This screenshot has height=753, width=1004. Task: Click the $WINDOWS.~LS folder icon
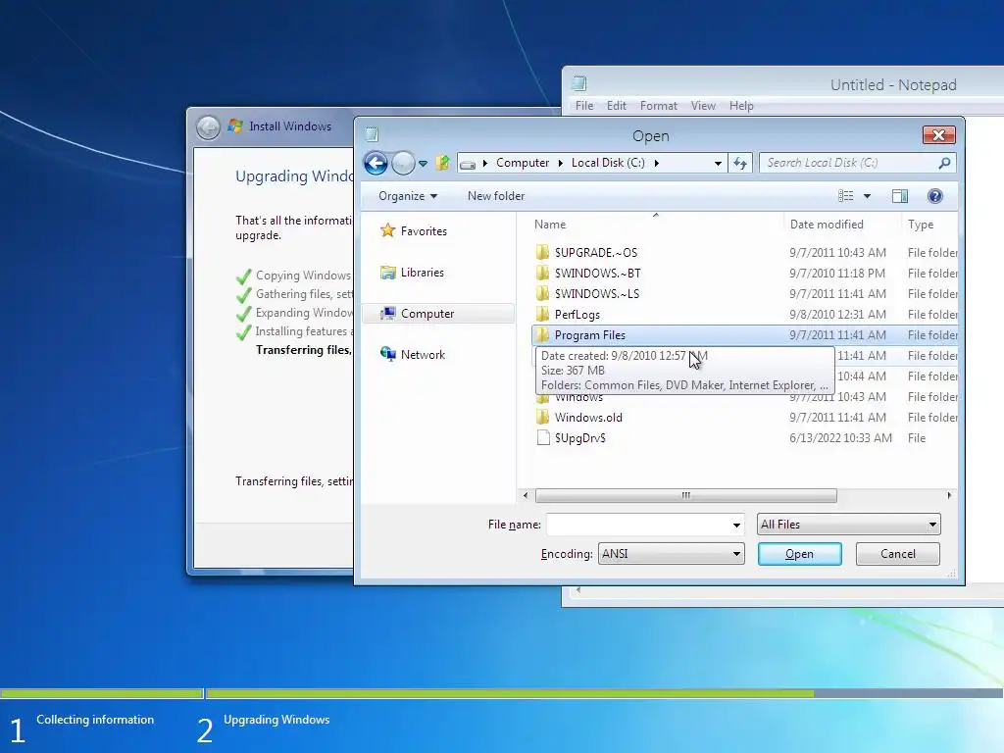(x=542, y=294)
